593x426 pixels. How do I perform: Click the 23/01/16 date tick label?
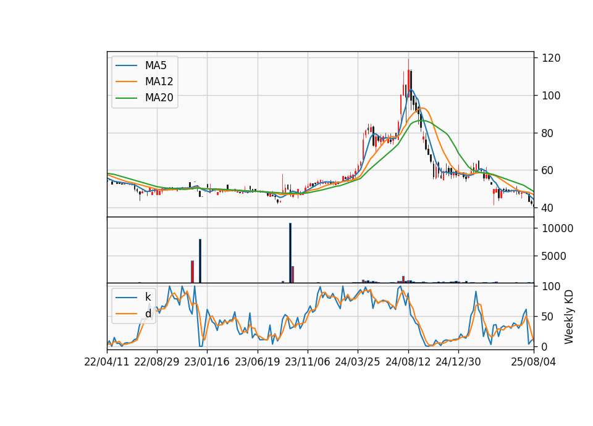click(x=207, y=362)
